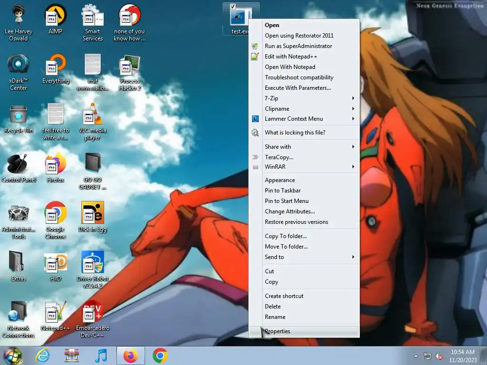Select the 'feel free to write a r...' file

point(55,122)
